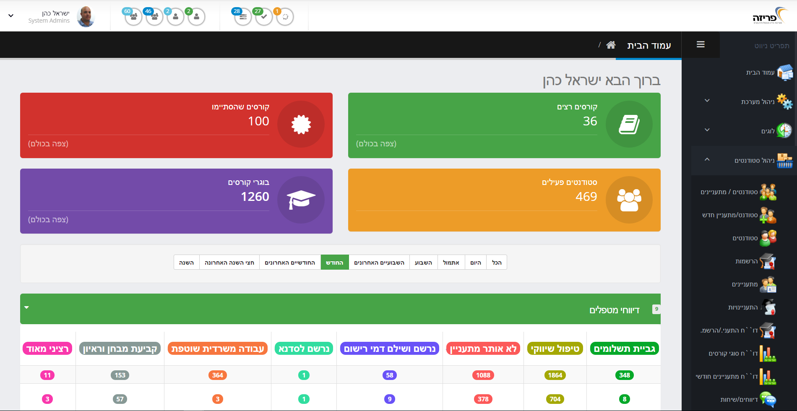This screenshot has height=411, width=797.
Task: Select the היום time filter
Action: coord(476,263)
